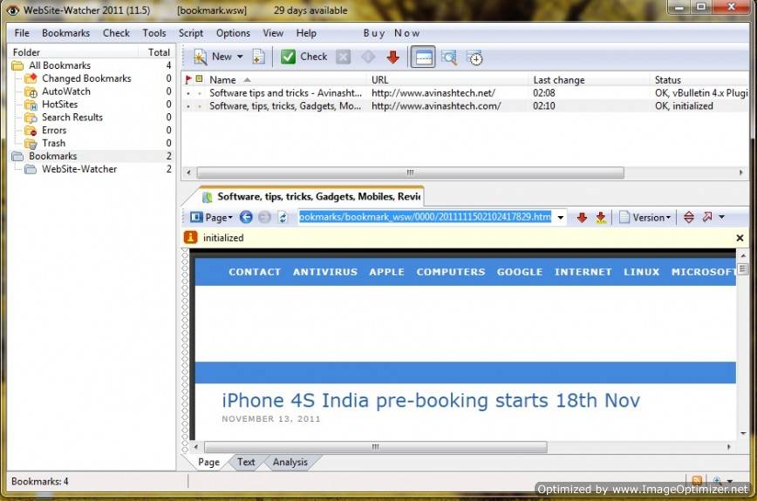Click the red down arrow in main toolbar
The height and width of the screenshot is (501, 757).
coord(393,57)
